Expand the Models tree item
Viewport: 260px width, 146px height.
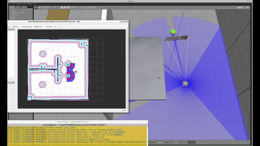point(10,18)
